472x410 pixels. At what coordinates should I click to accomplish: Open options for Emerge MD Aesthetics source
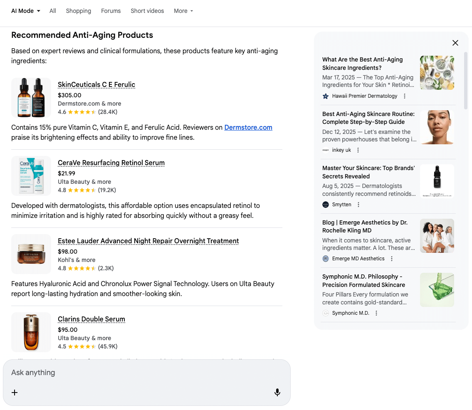(392, 259)
